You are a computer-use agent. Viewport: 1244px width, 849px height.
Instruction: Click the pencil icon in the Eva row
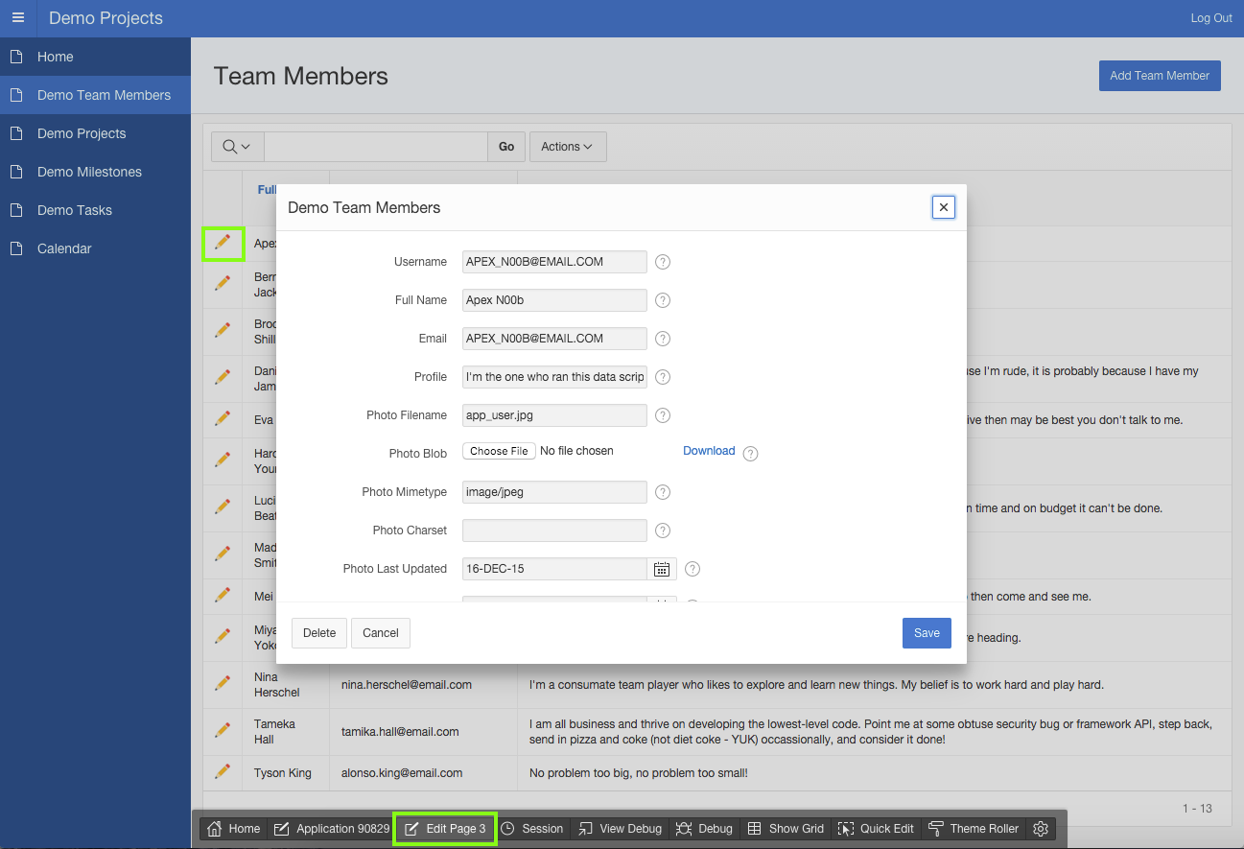coord(223,418)
